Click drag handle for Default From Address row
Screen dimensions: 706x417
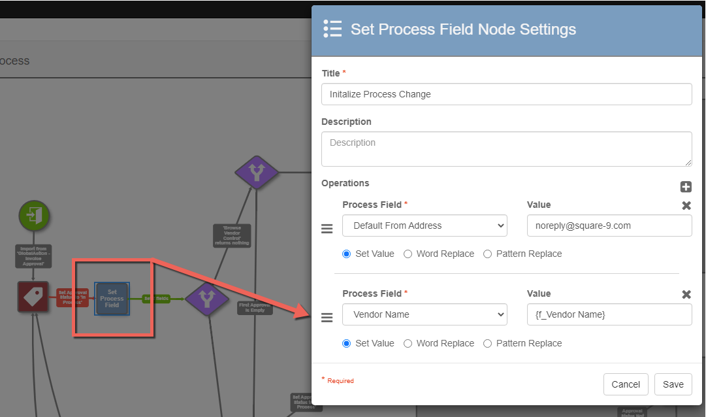pyautogui.click(x=327, y=229)
